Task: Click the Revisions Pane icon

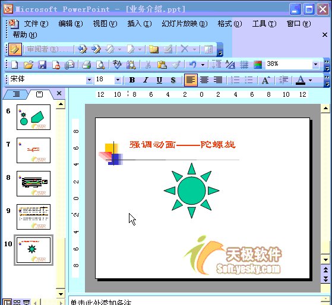Action: 208,49
